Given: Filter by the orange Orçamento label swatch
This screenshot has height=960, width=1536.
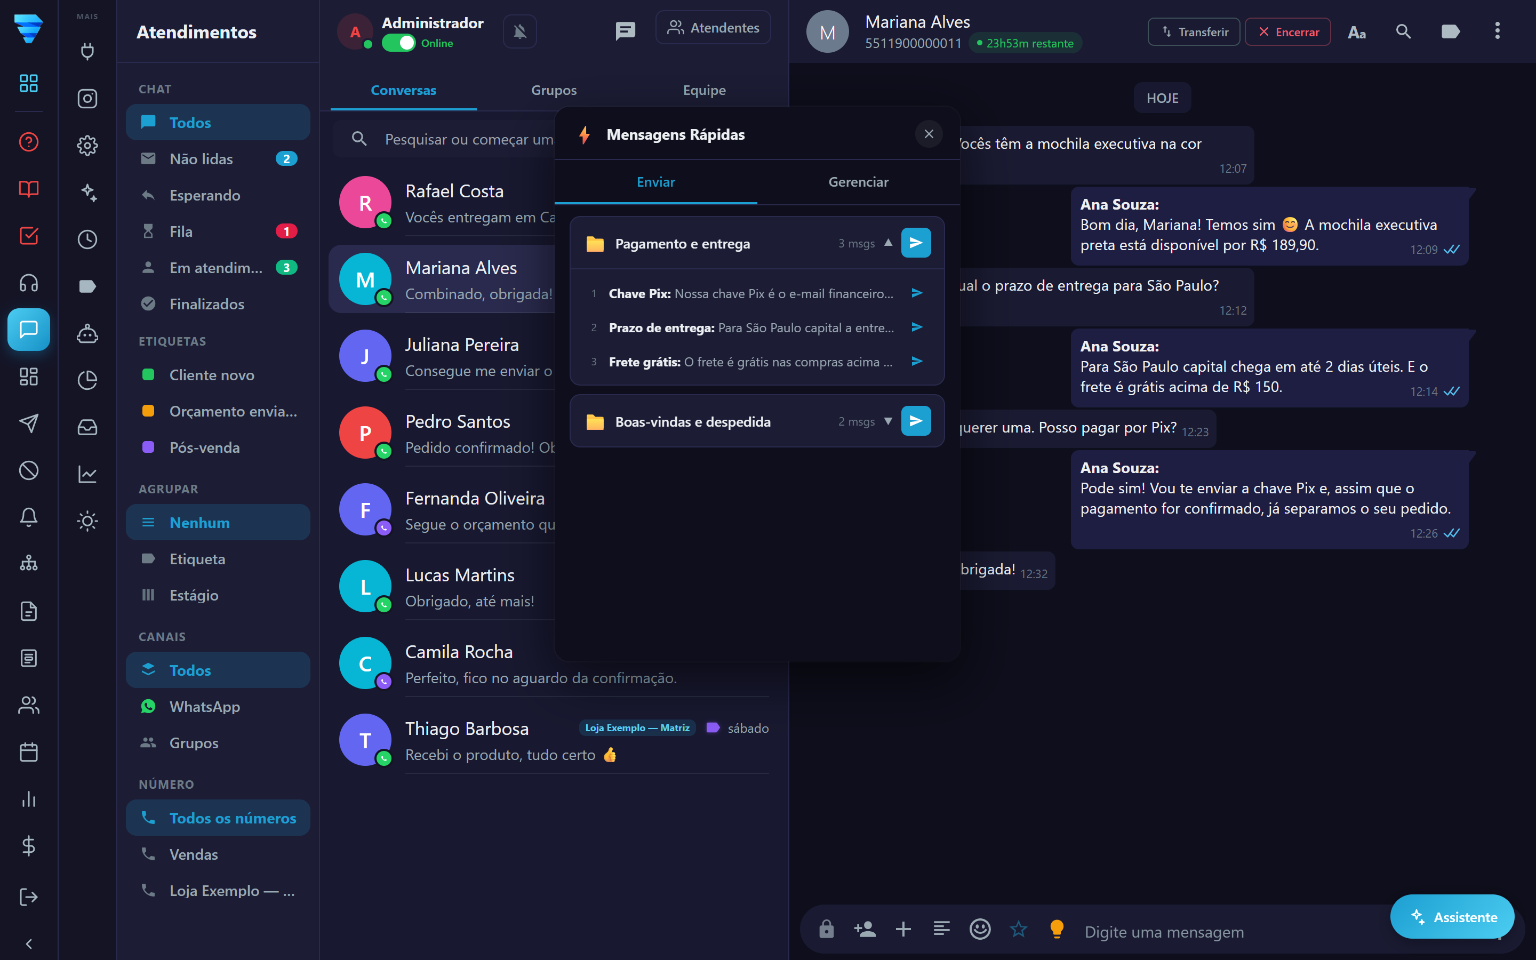Looking at the screenshot, I should pyautogui.click(x=148, y=411).
